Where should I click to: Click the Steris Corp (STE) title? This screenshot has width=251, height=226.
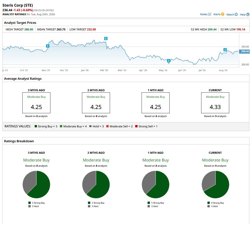click(17, 5)
